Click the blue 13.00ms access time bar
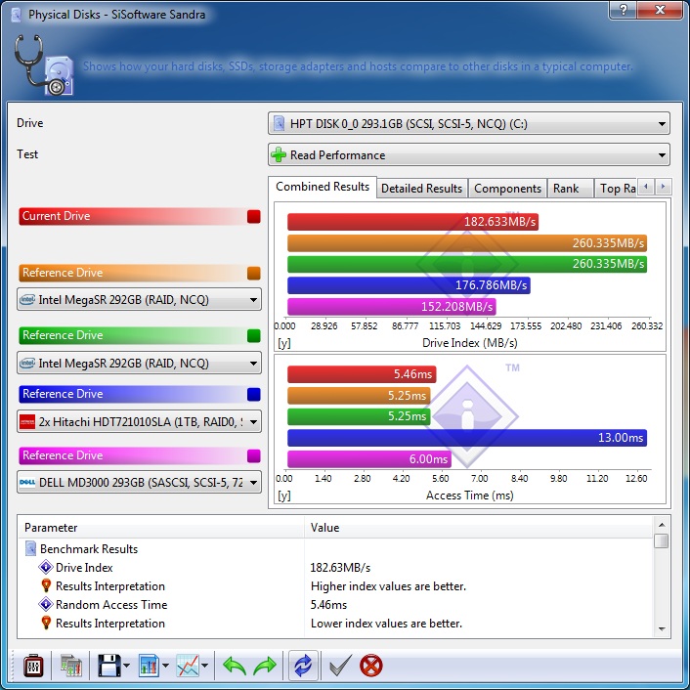Viewport: 690px width, 690px height. coord(467,438)
